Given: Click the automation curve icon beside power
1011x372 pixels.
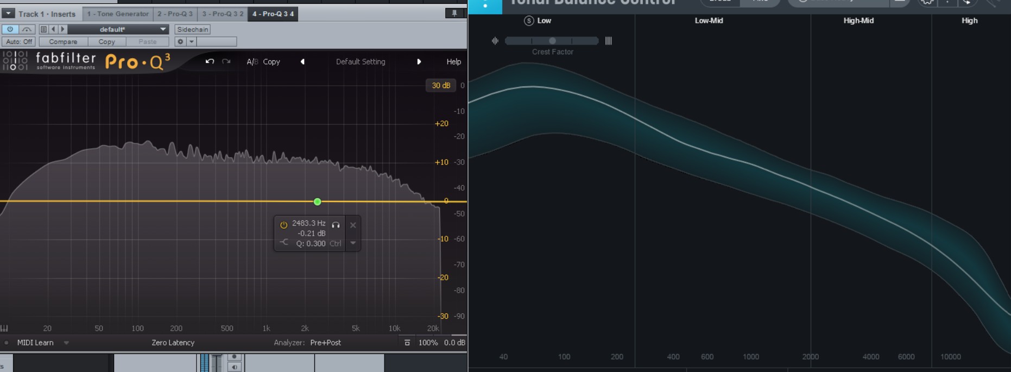Looking at the screenshot, I should (x=27, y=29).
